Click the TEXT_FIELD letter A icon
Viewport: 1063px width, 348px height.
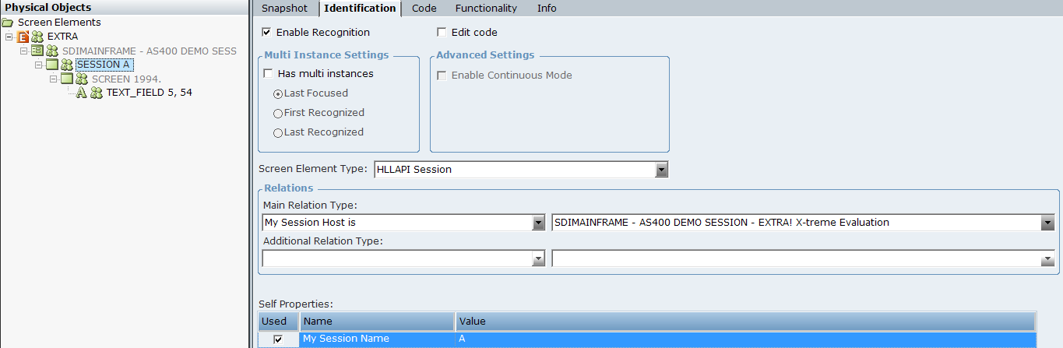coord(81,93)
